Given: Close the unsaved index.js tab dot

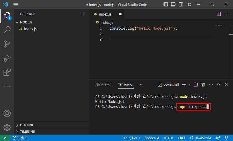Looking at the screenshot, I should click(x=120, y=14).
